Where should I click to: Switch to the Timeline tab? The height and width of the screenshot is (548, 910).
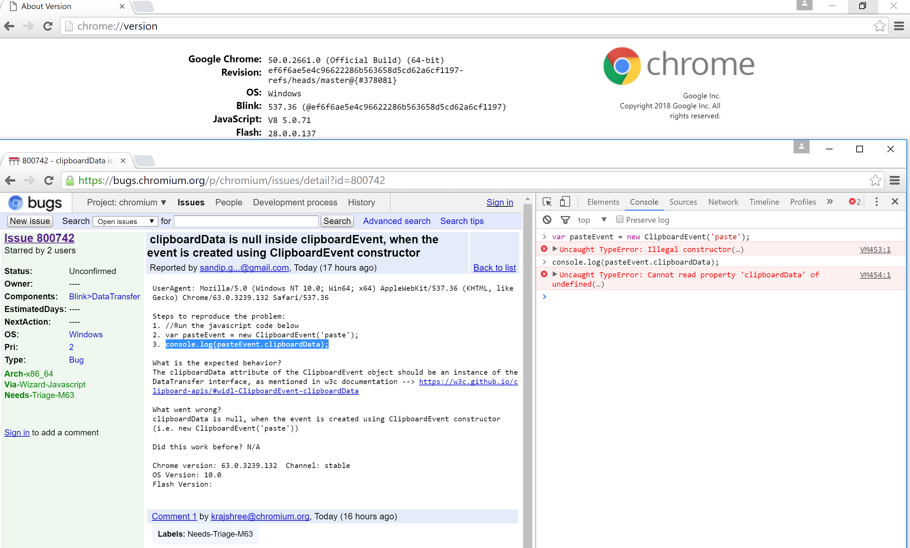pos(764,202)
